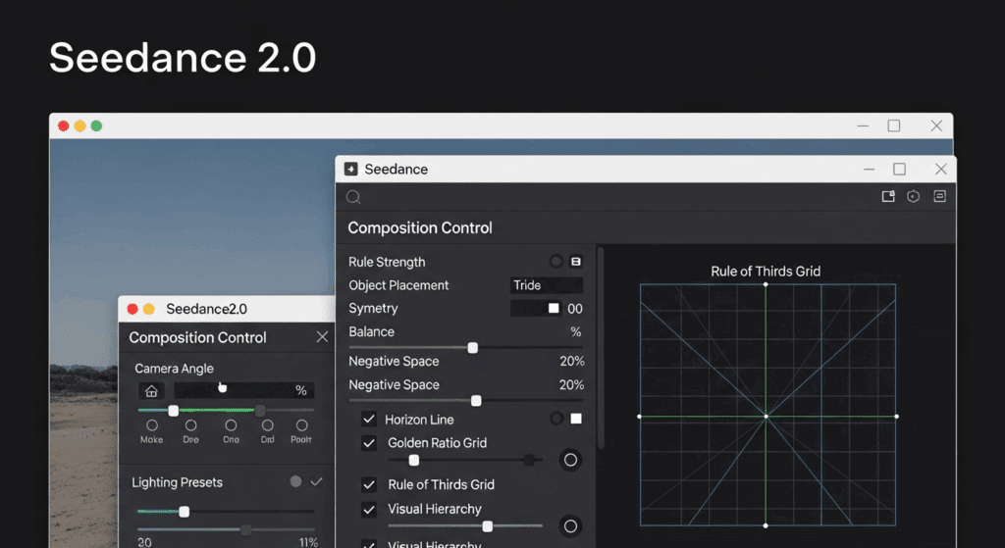1005x548 pixels.
Task: Click the search magnifier icon
Action: [353, 197]
